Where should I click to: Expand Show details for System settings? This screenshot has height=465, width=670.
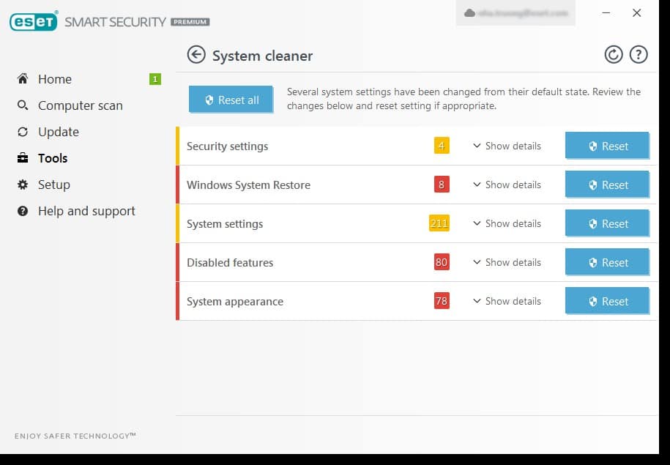click(507, 223)
